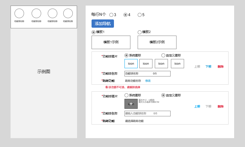Switch second item to 系统图标
The width and height of the screenshot is (245, 147).
[x=126, y=95]
